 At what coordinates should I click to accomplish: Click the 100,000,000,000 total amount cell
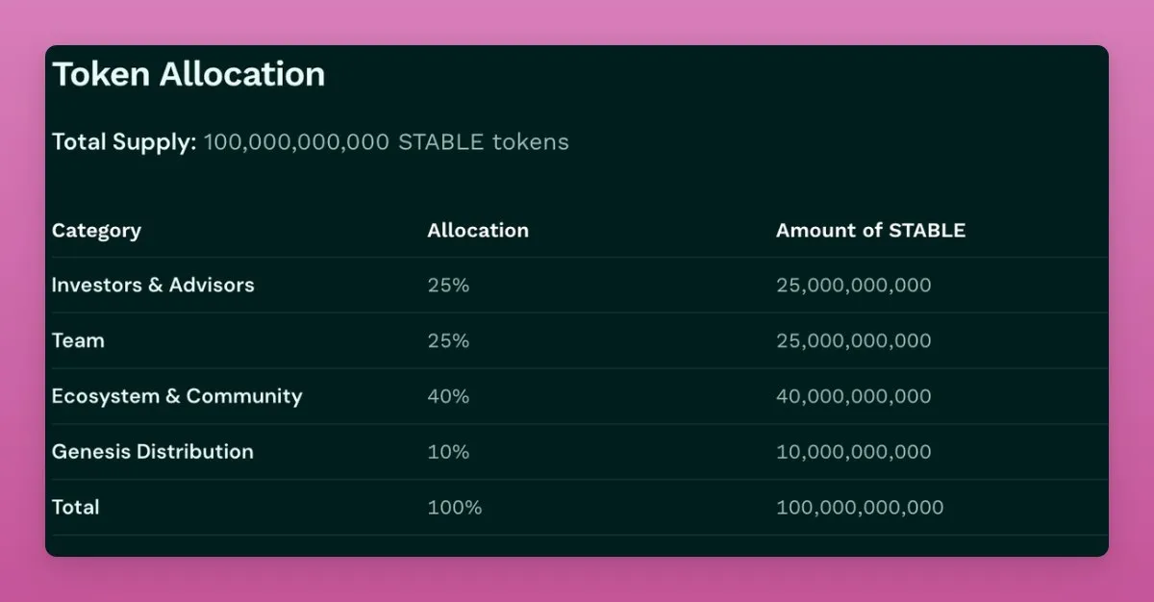point(860,507)
